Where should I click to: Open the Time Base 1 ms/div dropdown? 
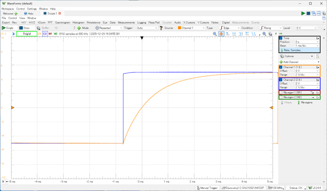click(306, 46)
